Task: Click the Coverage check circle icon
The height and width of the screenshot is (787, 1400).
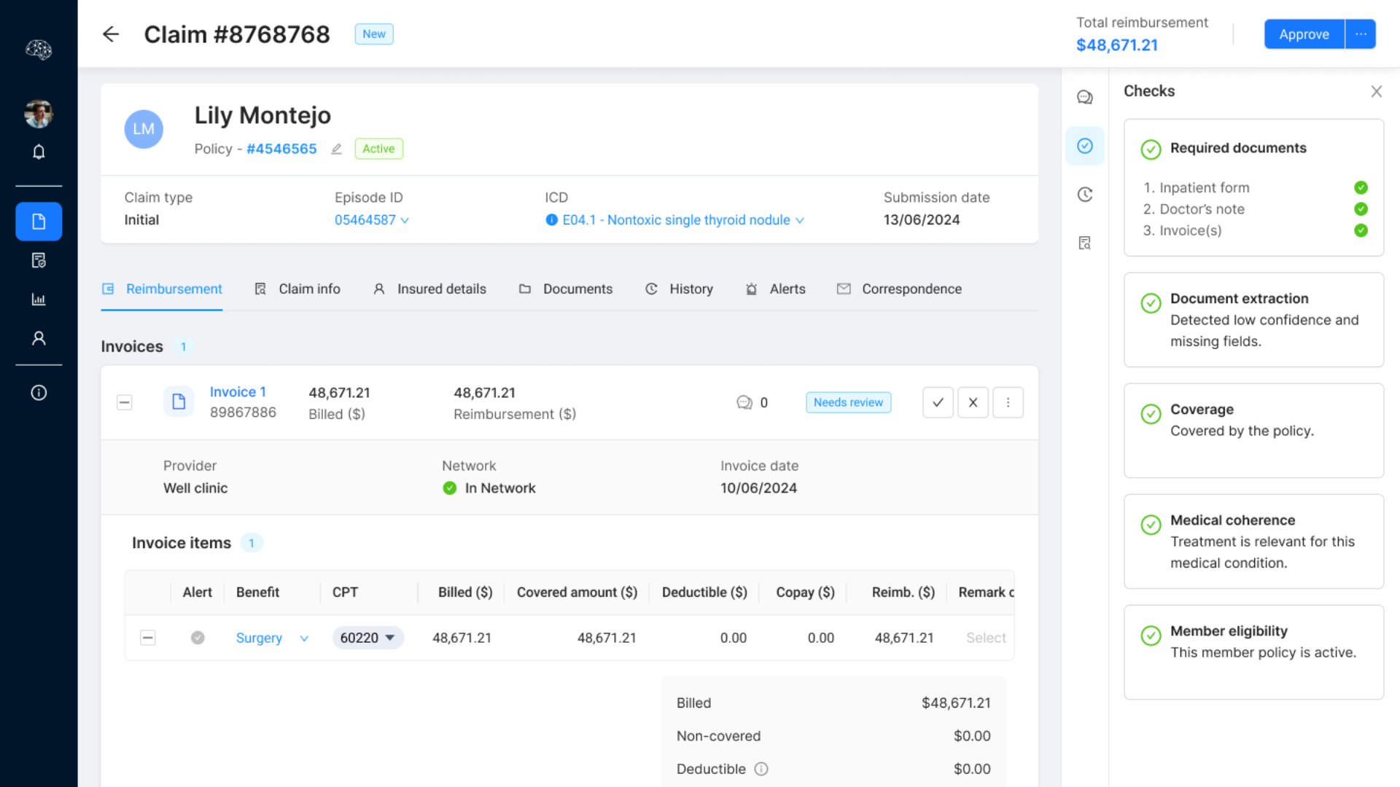Action: point(1151,414)
